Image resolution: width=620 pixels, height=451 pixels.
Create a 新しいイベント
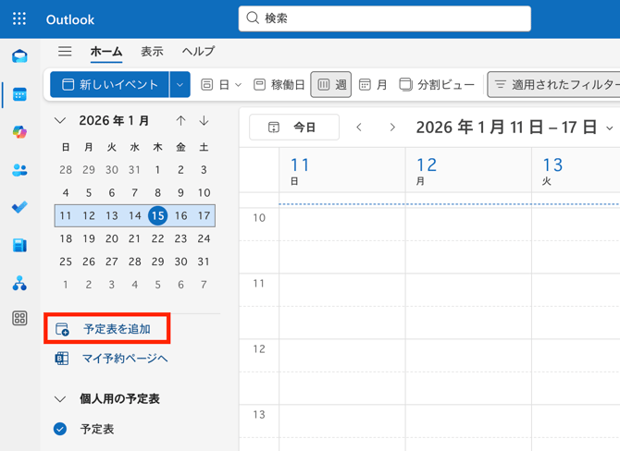[109, 84]
